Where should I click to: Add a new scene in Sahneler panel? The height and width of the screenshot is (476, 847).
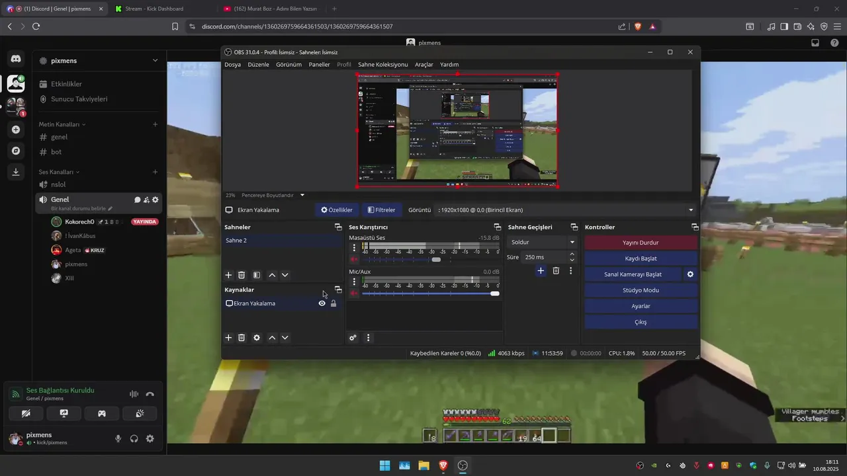pos(228,275)
